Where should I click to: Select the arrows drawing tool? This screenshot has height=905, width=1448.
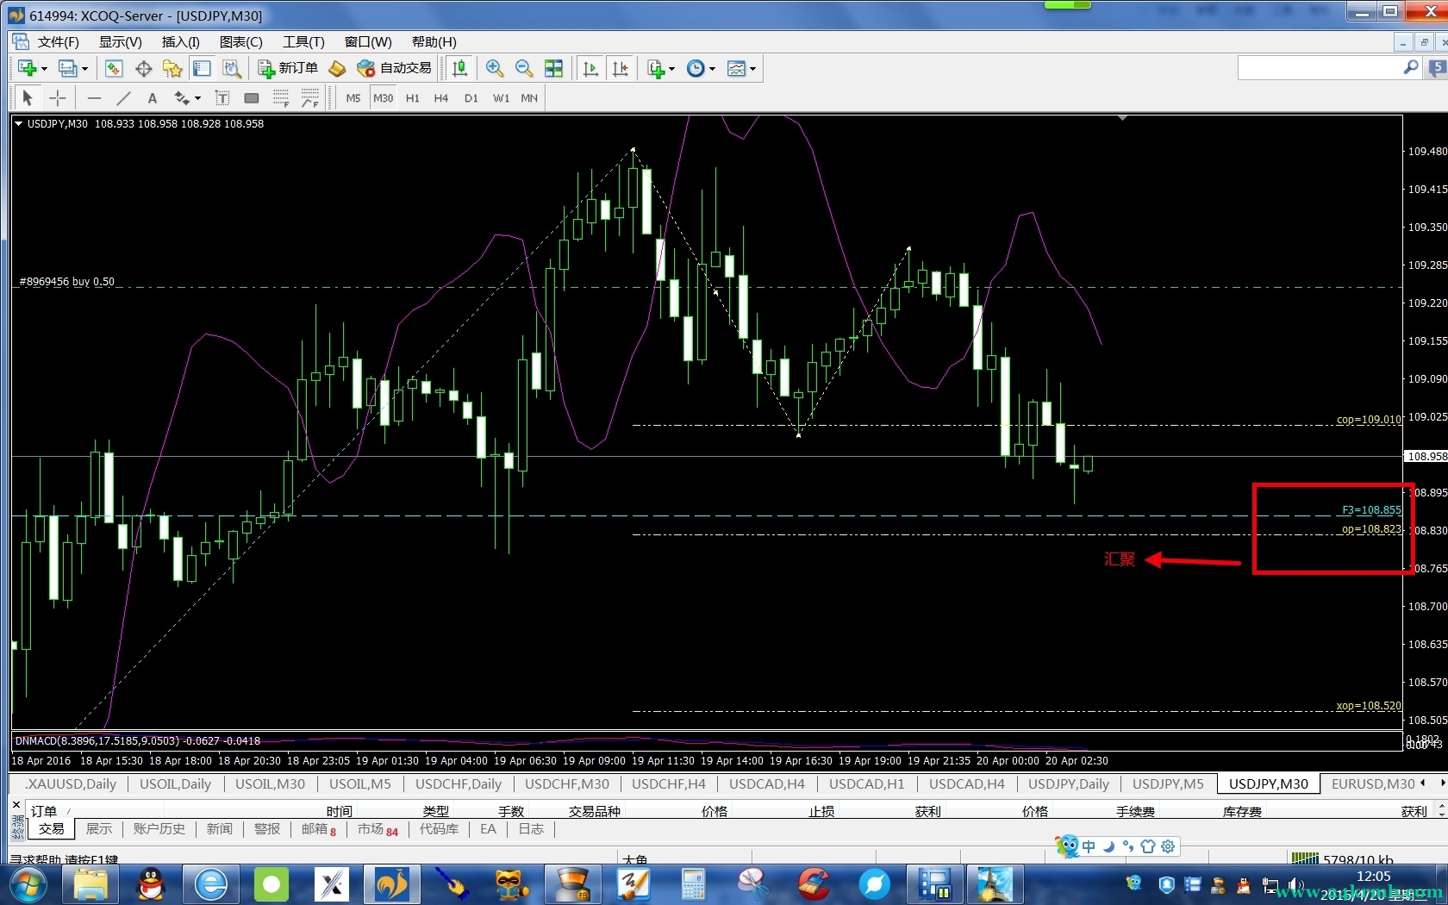(182, 98)
